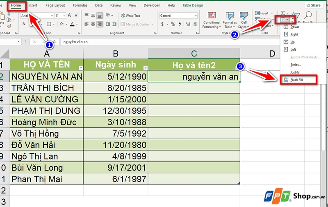Click the Decrease Indent icon
This screenshot has width=328, height=207.
108,24
